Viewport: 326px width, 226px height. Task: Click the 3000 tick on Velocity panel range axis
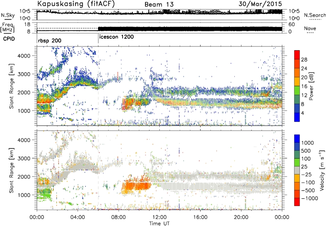click(x=24, y=158)
